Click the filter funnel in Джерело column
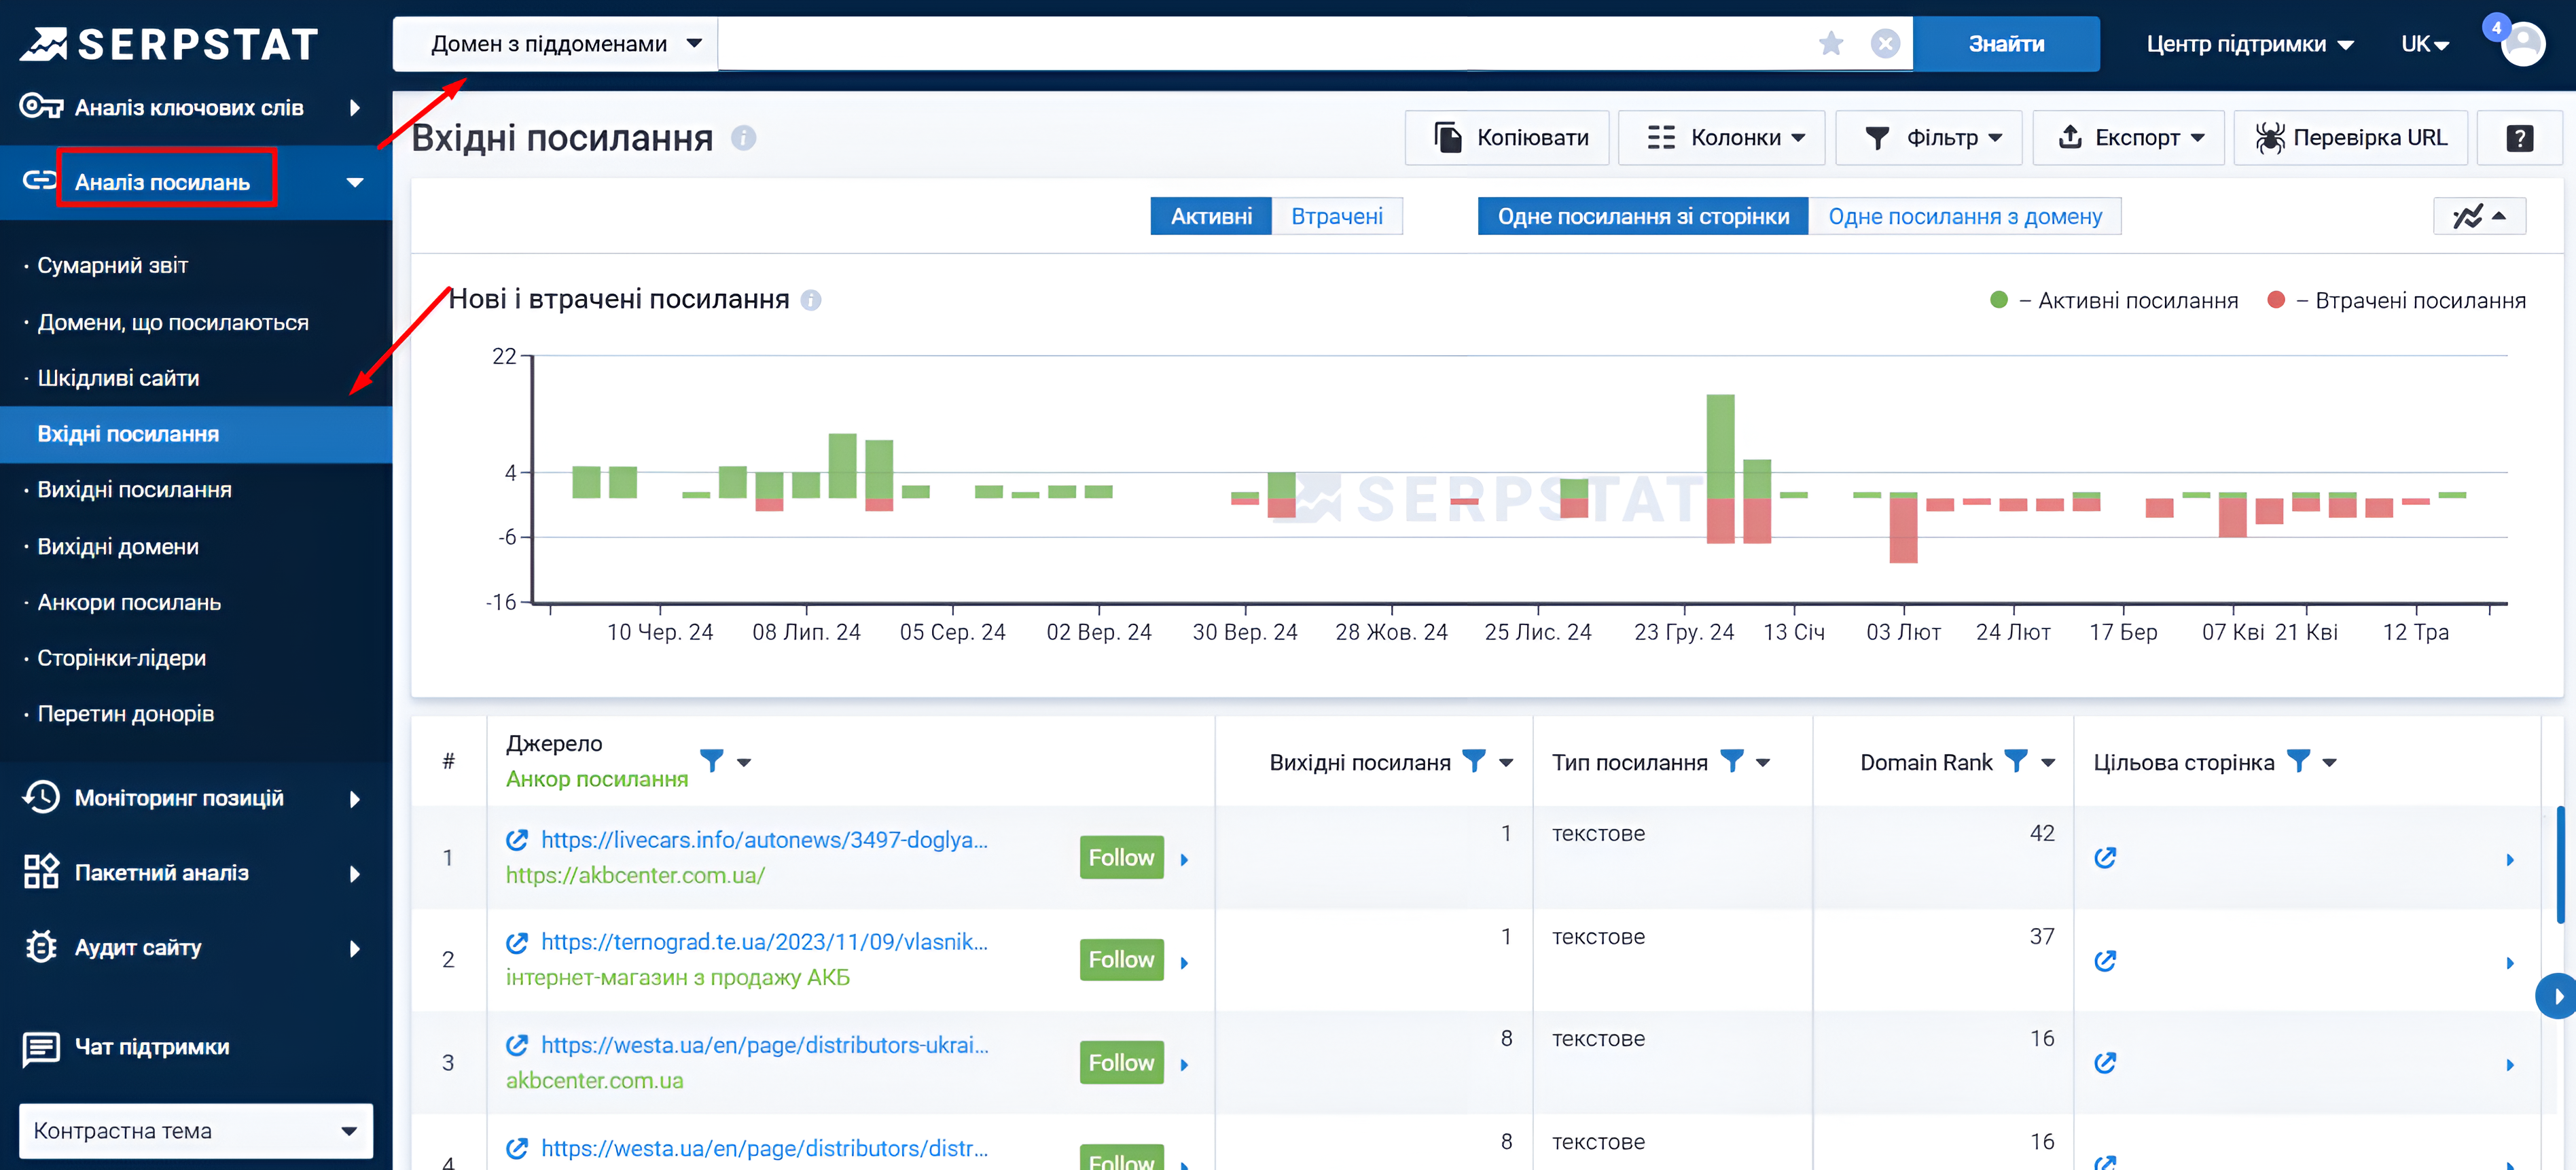Viewport: 2576px width, 1170px height. point(711,762)
